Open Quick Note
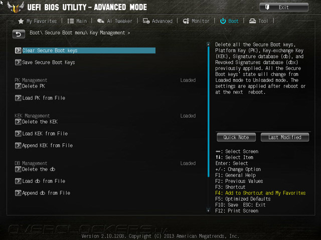Screen dimensions: 321x240 coord(236,137)
